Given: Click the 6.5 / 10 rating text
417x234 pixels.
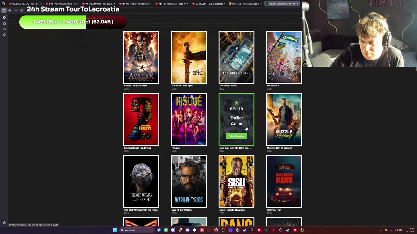Looking at the screenshot, I should pos(236,109).
